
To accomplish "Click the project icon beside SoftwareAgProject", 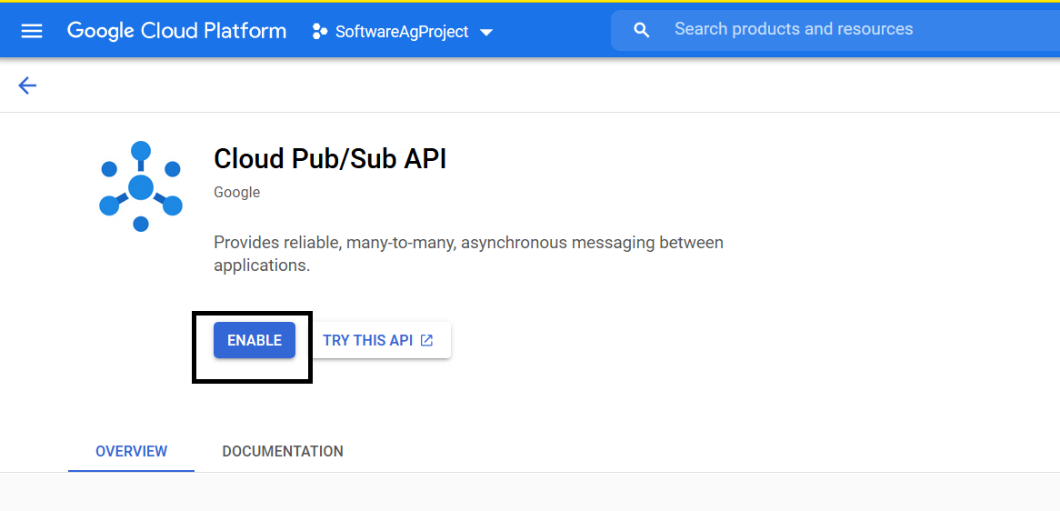I will tap(320, 31).
